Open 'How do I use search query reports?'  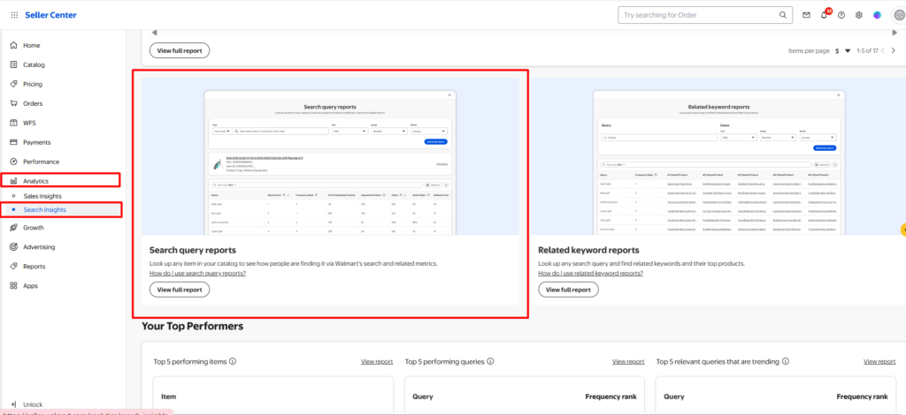pyautogui.click(x=197, y=273)
